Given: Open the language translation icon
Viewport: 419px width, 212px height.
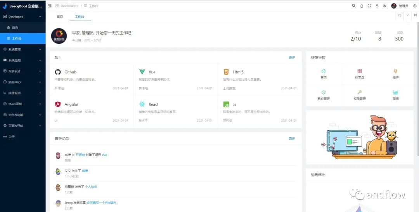Looking at the screenshot, I should click(x=385, y=5).
